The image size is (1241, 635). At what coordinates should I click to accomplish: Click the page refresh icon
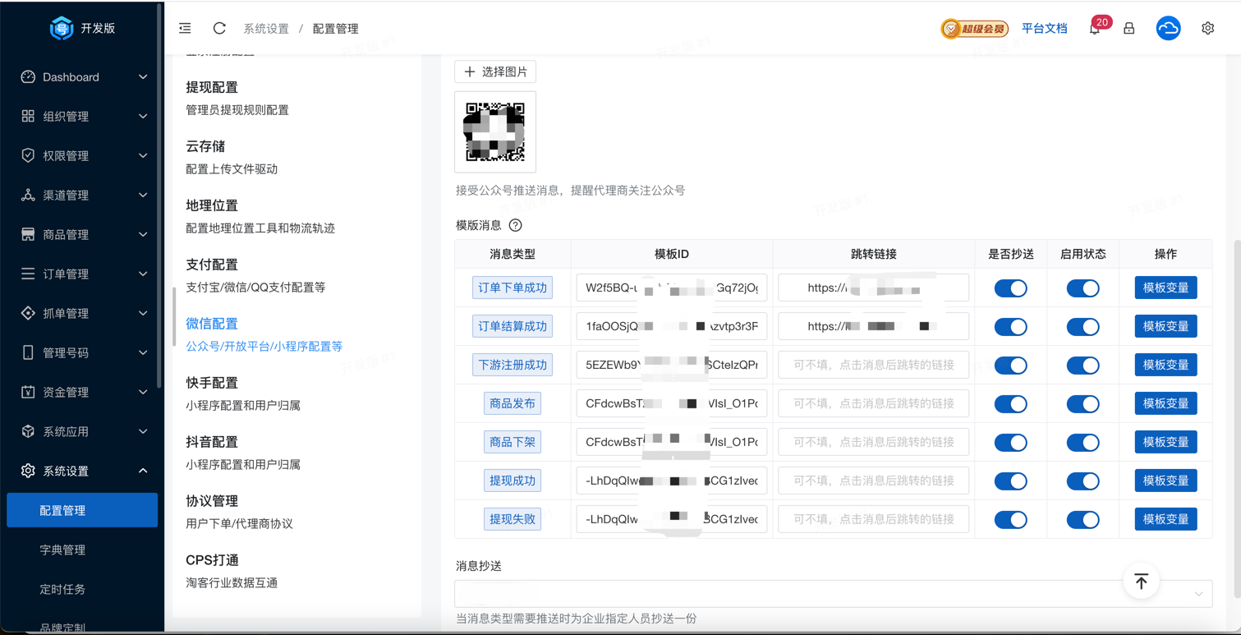click(x=219, y=28)
